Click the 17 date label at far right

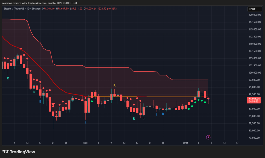click(237, 142)
